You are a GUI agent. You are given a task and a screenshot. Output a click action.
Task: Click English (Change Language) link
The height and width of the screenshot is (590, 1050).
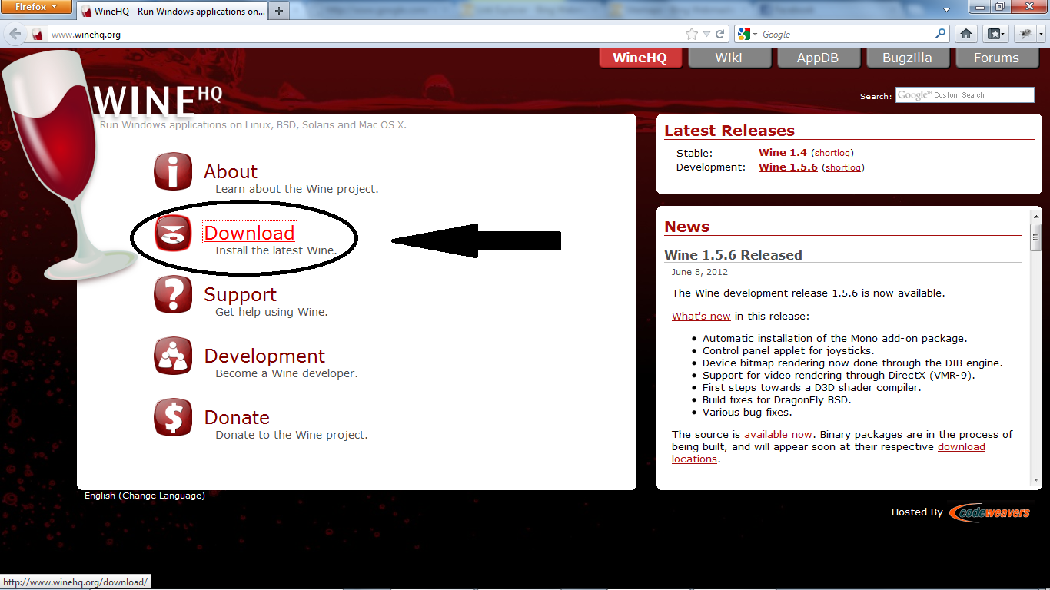[x=145, y=496]
